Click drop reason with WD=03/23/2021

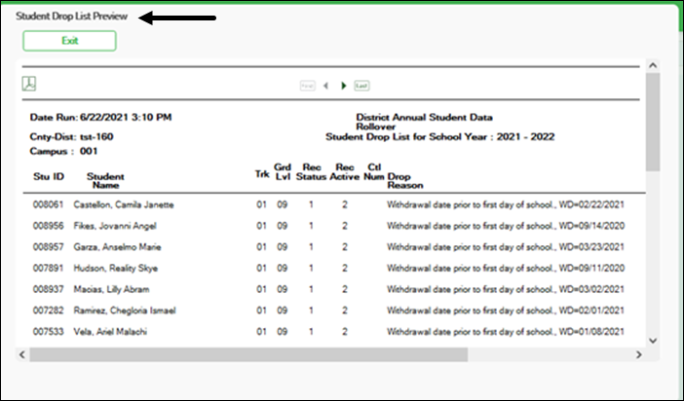(506, 247)
